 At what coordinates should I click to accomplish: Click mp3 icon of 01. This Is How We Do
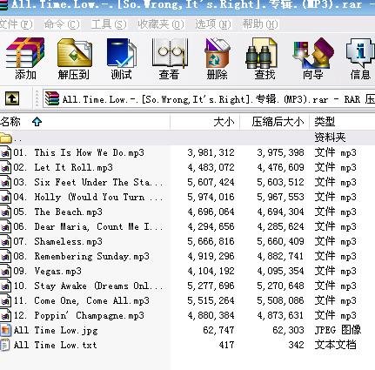(6, 152)
